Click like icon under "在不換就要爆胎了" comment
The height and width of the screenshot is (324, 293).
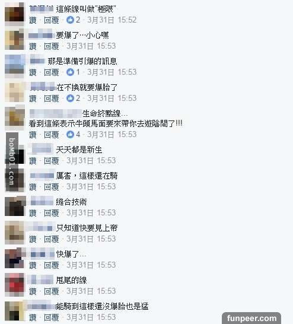pos(70,98)
